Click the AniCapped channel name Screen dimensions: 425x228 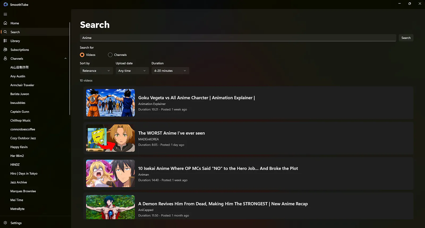click(x=146, y=210)
